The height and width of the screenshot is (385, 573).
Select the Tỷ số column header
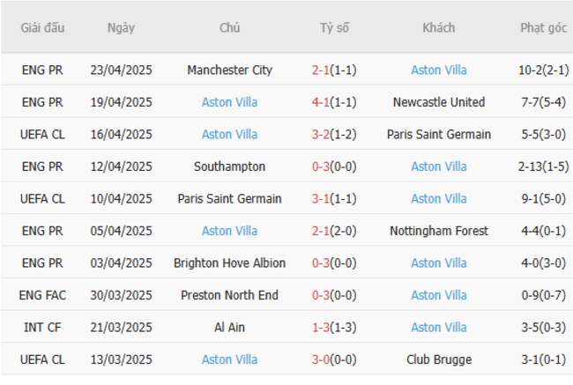pos(334,28)
